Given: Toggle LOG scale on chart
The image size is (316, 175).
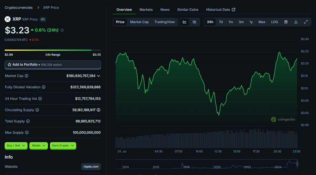Looking at the screenshot, I should (274, 22).
